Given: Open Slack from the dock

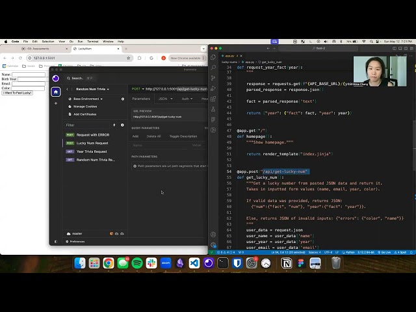Looking at the screenshot, I should (x=151, y=263).
